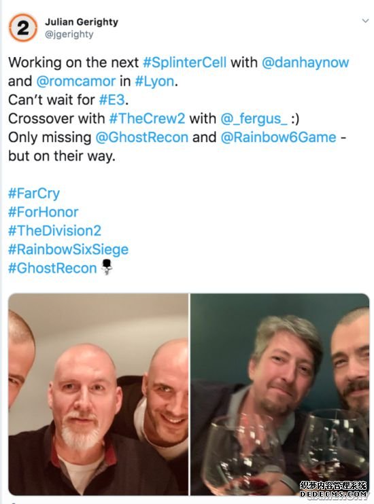Image resolution: width=374 pixels, height=504 pixels.
Task: Select the #TheDivision2 hashtag
Action: pos(54,230)
